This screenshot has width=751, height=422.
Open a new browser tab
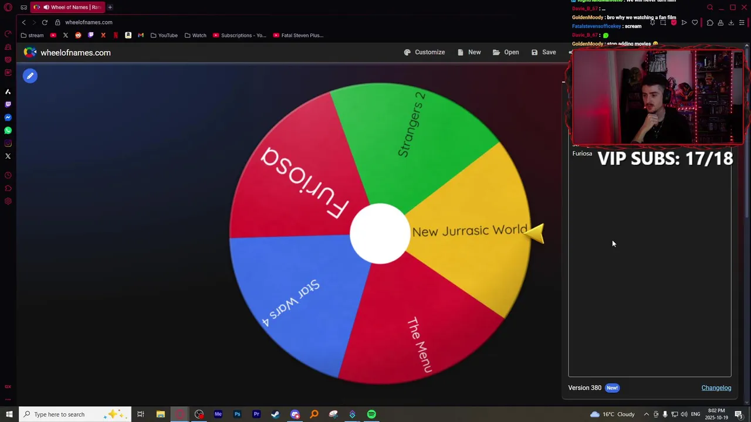110,7
